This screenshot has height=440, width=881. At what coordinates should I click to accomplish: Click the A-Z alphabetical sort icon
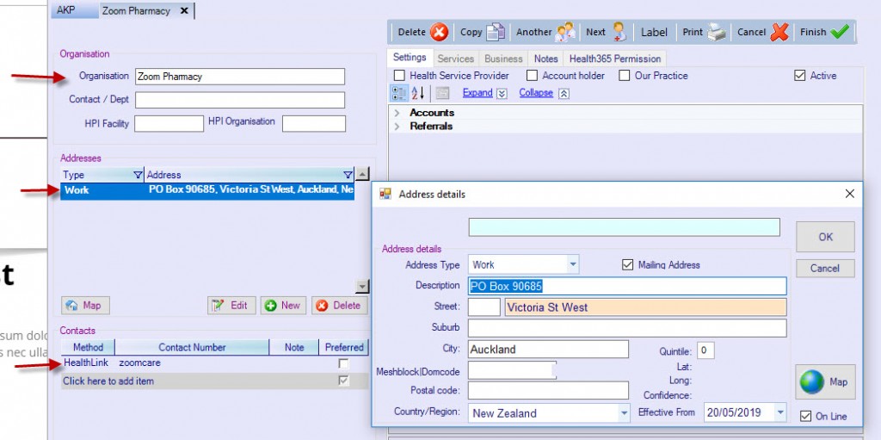[x=419, y=93]
